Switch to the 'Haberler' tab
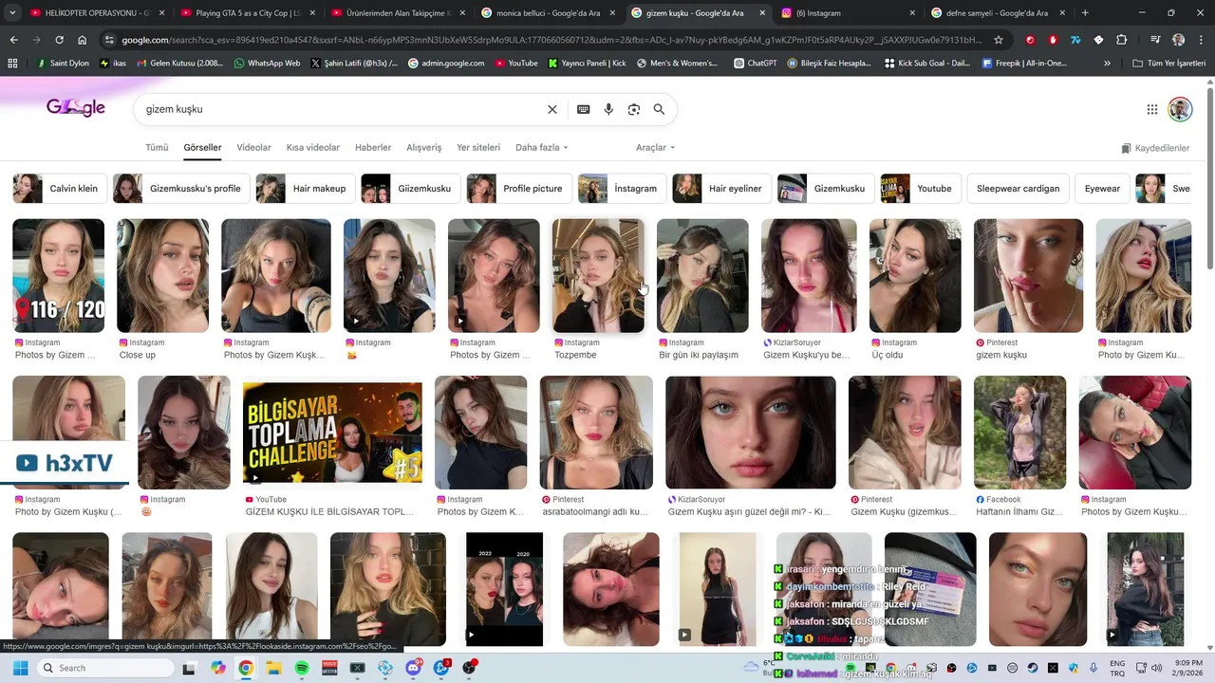Viewport: 1215px width, 683px height. (x=373, y=148)
